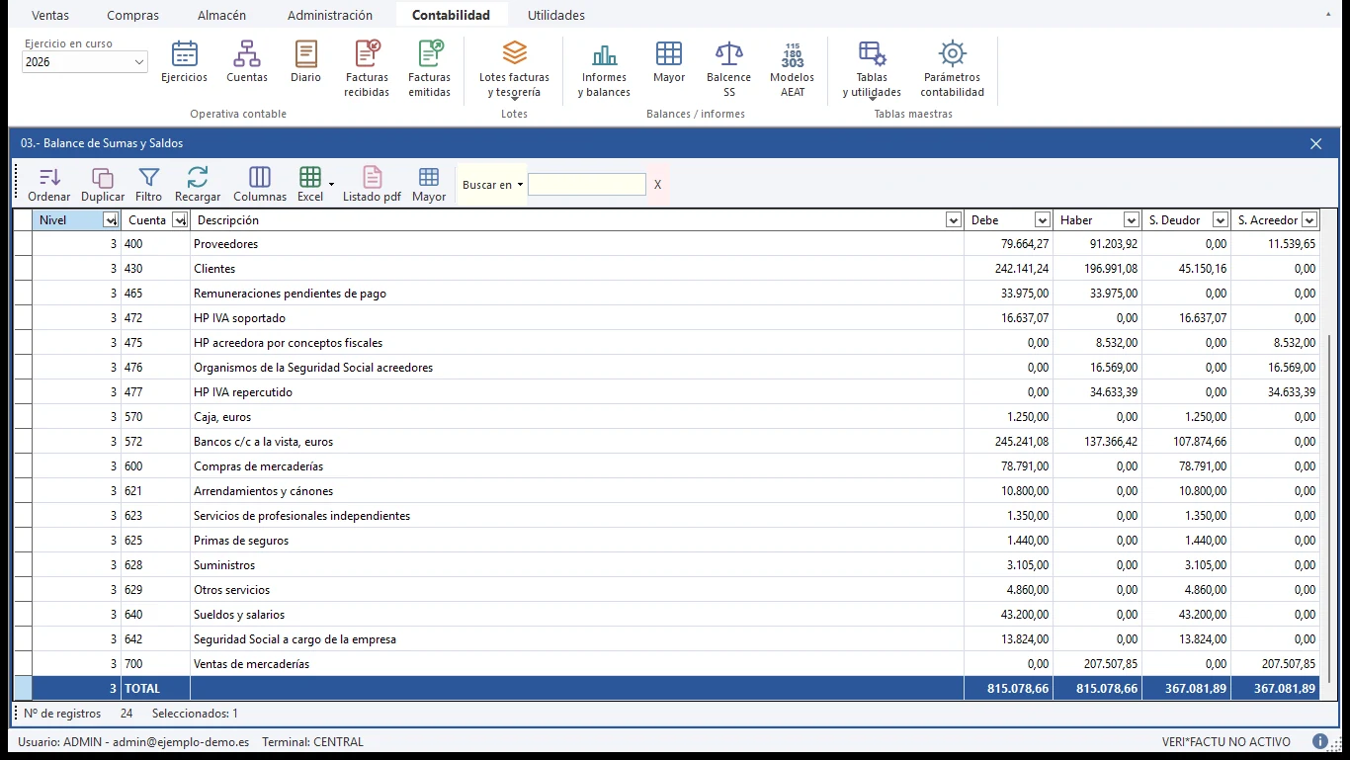Open Lotes facturas y tesorería
The image size is (1350, 760).
pyautogui.click(x=514, y=68)
